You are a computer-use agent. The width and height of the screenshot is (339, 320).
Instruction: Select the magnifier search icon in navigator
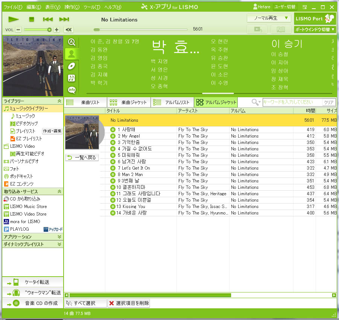tap(71, 42)
